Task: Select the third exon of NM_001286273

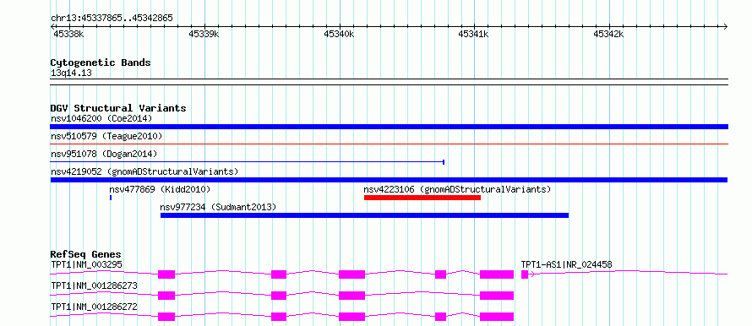Action: coord(352,296)
